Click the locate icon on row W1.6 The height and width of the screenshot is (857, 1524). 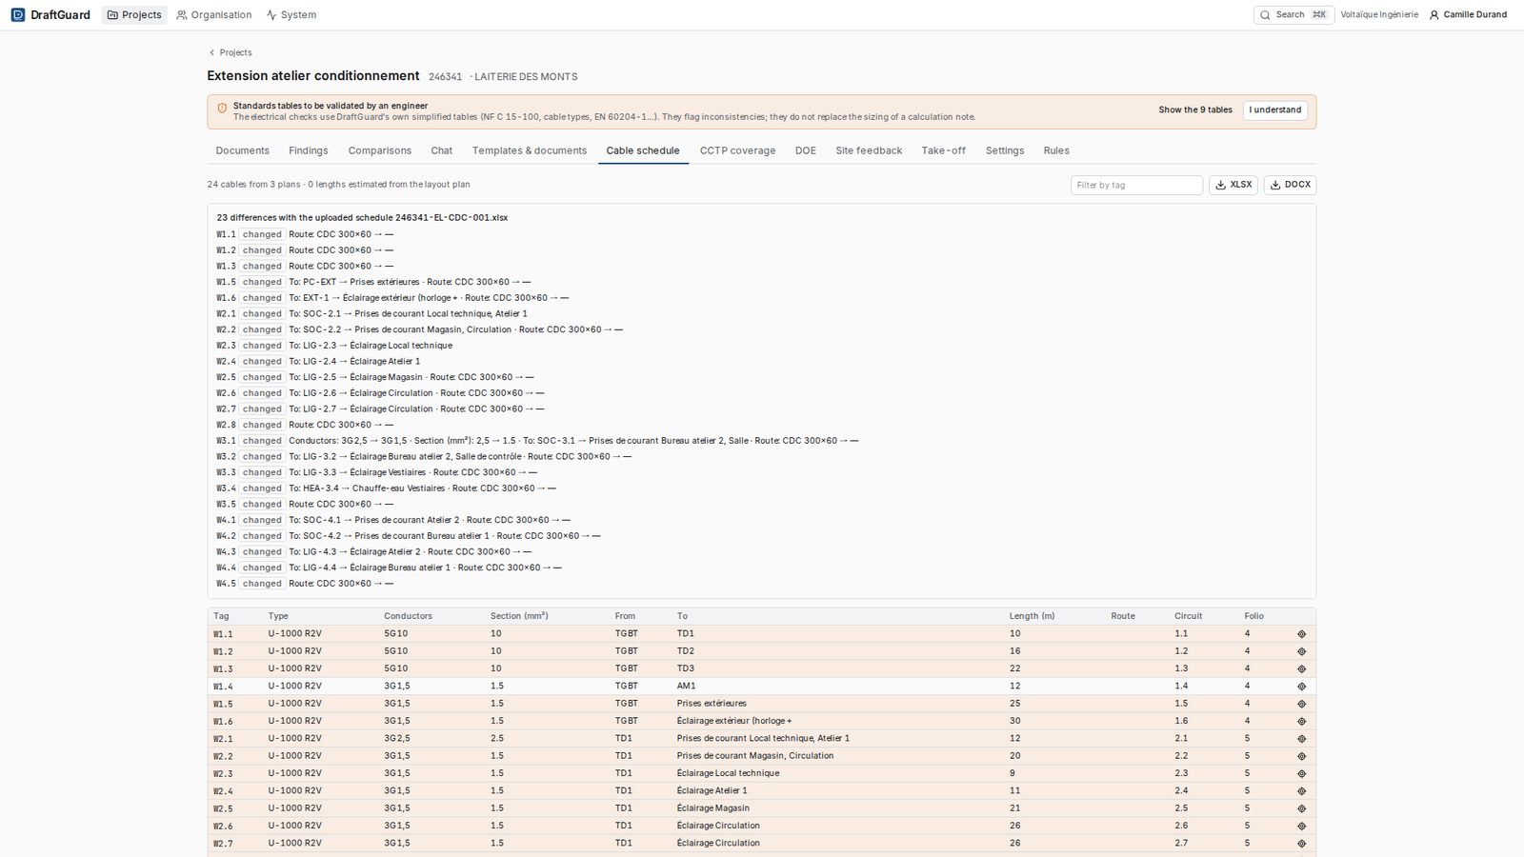pyautogui.click(x=1301, y=722)
